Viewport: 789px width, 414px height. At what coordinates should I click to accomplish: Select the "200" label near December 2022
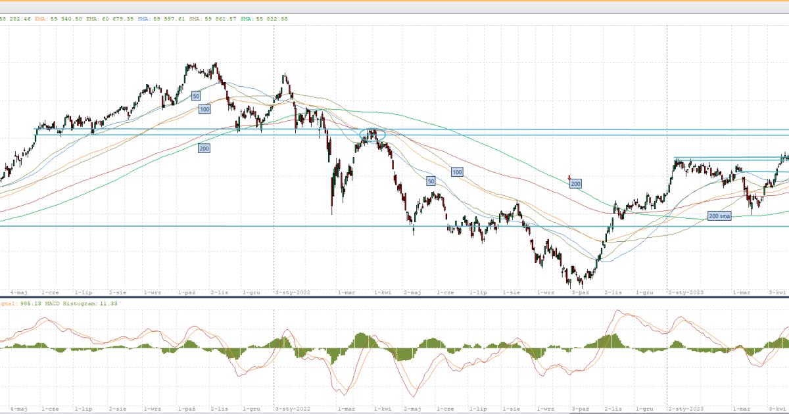pos(576,184)
